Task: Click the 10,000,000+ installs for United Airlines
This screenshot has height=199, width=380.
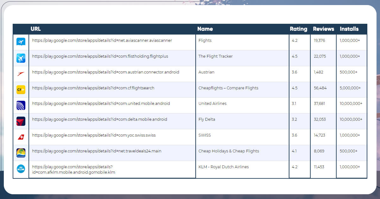Action: pos(351,104)
